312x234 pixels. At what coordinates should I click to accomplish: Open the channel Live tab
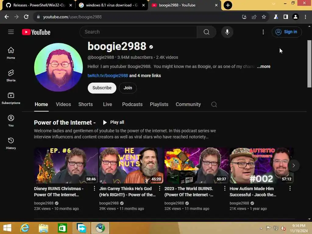click(108, 104)
